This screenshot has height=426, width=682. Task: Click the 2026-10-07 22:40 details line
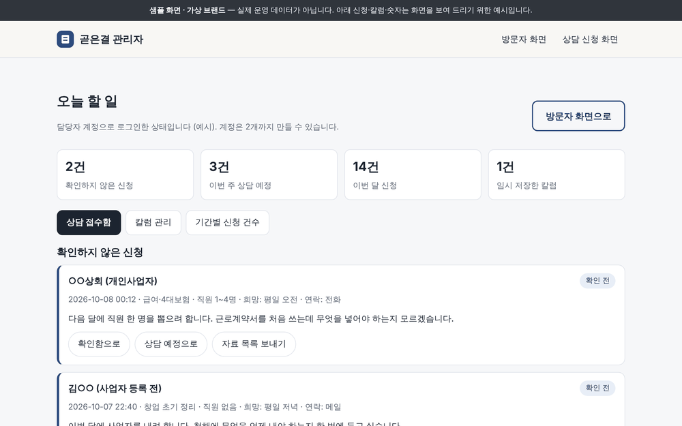click(x=205, y=407)
